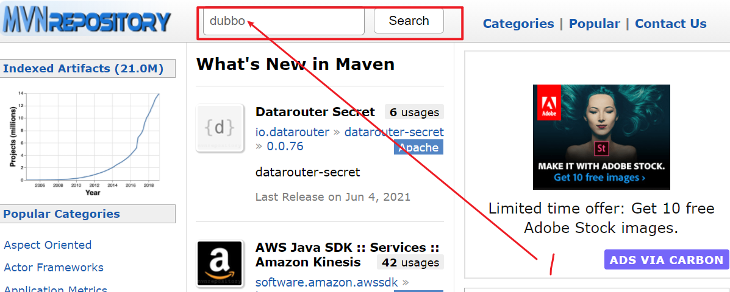Click the search input field
The height and width of the screenshot is (292, 730).
click(284, 21)
